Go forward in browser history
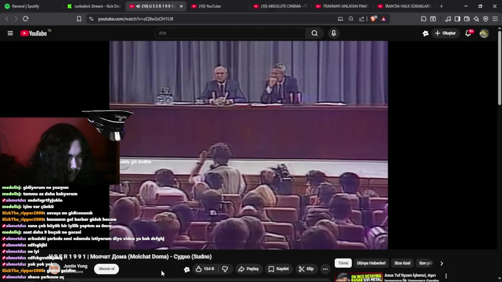The width and height of the screenshot is (502, 282). (16, 19)
